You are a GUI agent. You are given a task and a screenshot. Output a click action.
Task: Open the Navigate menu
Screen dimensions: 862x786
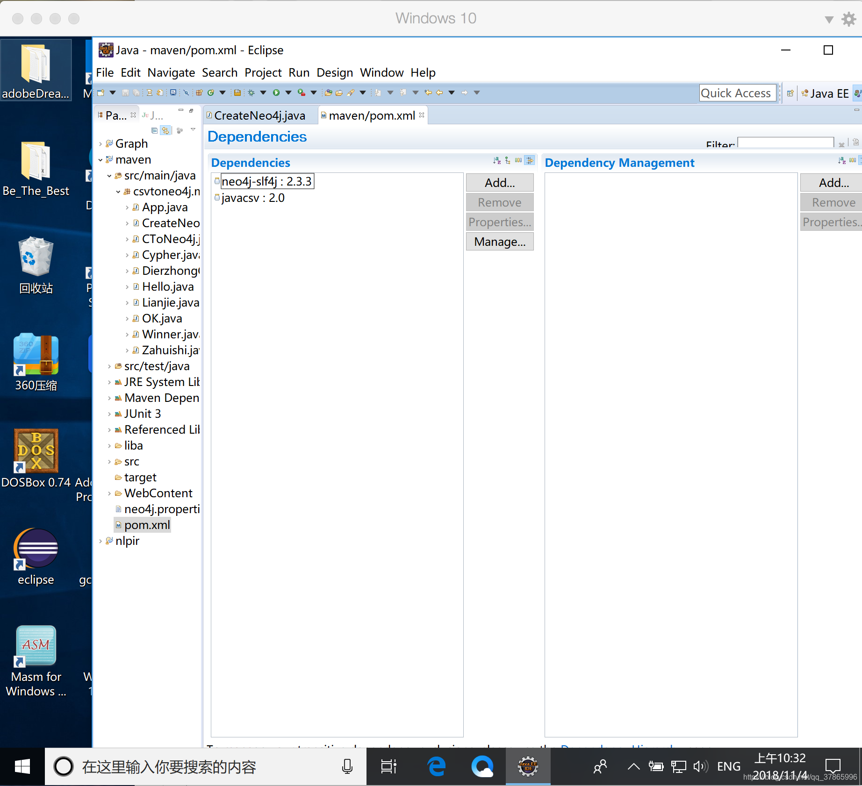pos(171,72)
